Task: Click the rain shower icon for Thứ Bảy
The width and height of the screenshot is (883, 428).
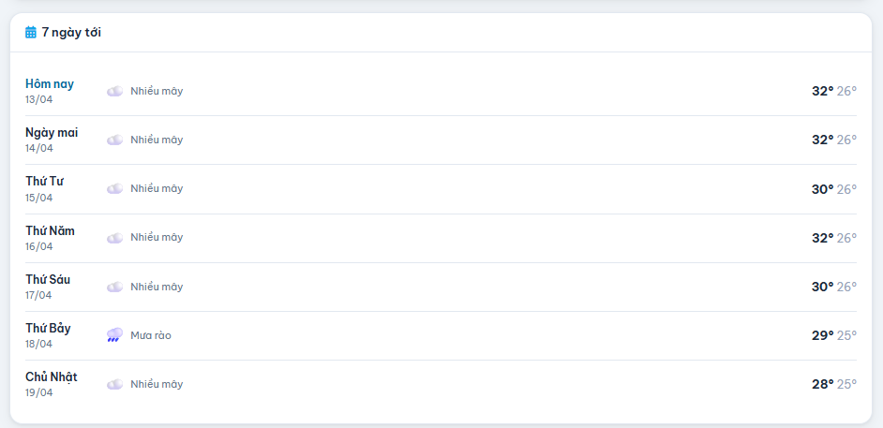Action: tap(114, 335)
